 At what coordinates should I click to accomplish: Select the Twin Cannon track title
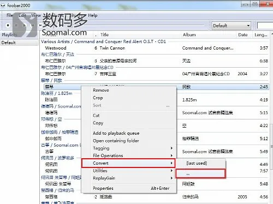[x=112, y=48]
